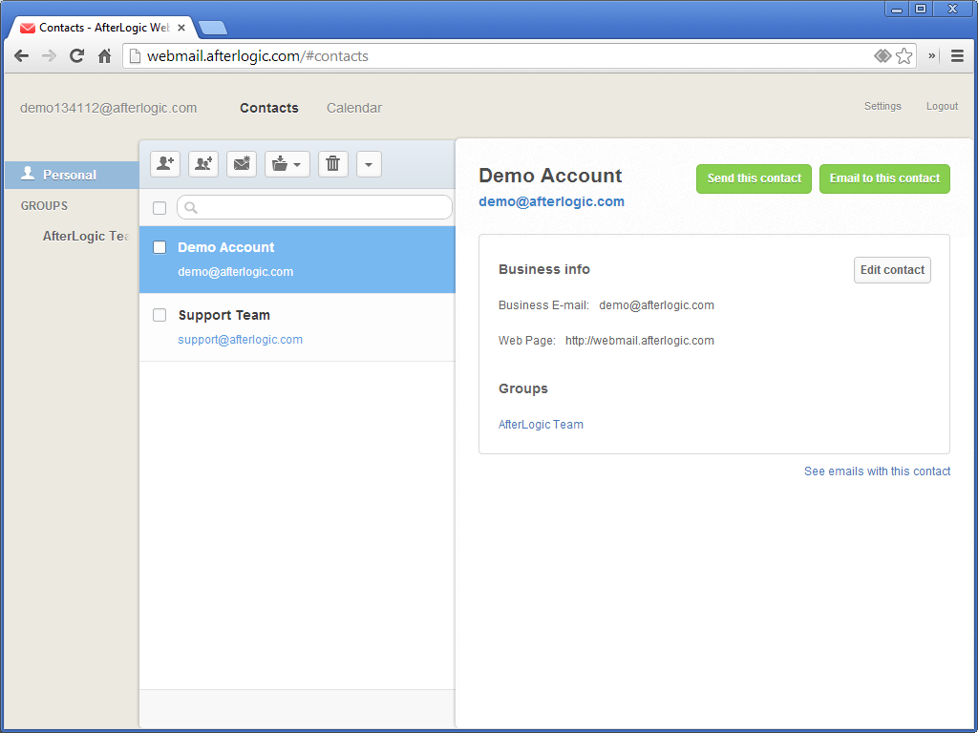This screenshot has width=978, height=733.
Task: Click into the contacts search field
Action: [x=314, y=207]
